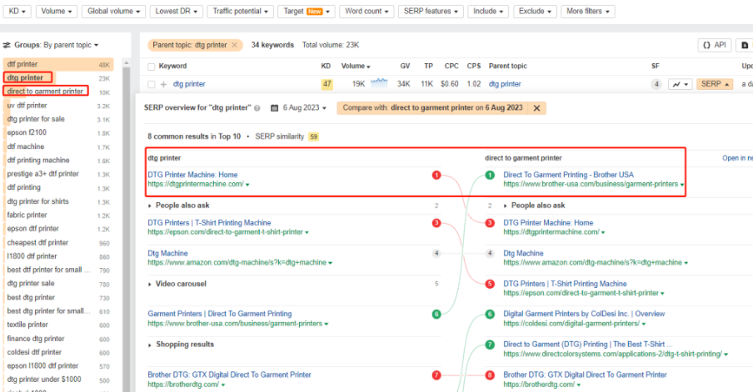Select the epson f2100 group

(27, 133)
